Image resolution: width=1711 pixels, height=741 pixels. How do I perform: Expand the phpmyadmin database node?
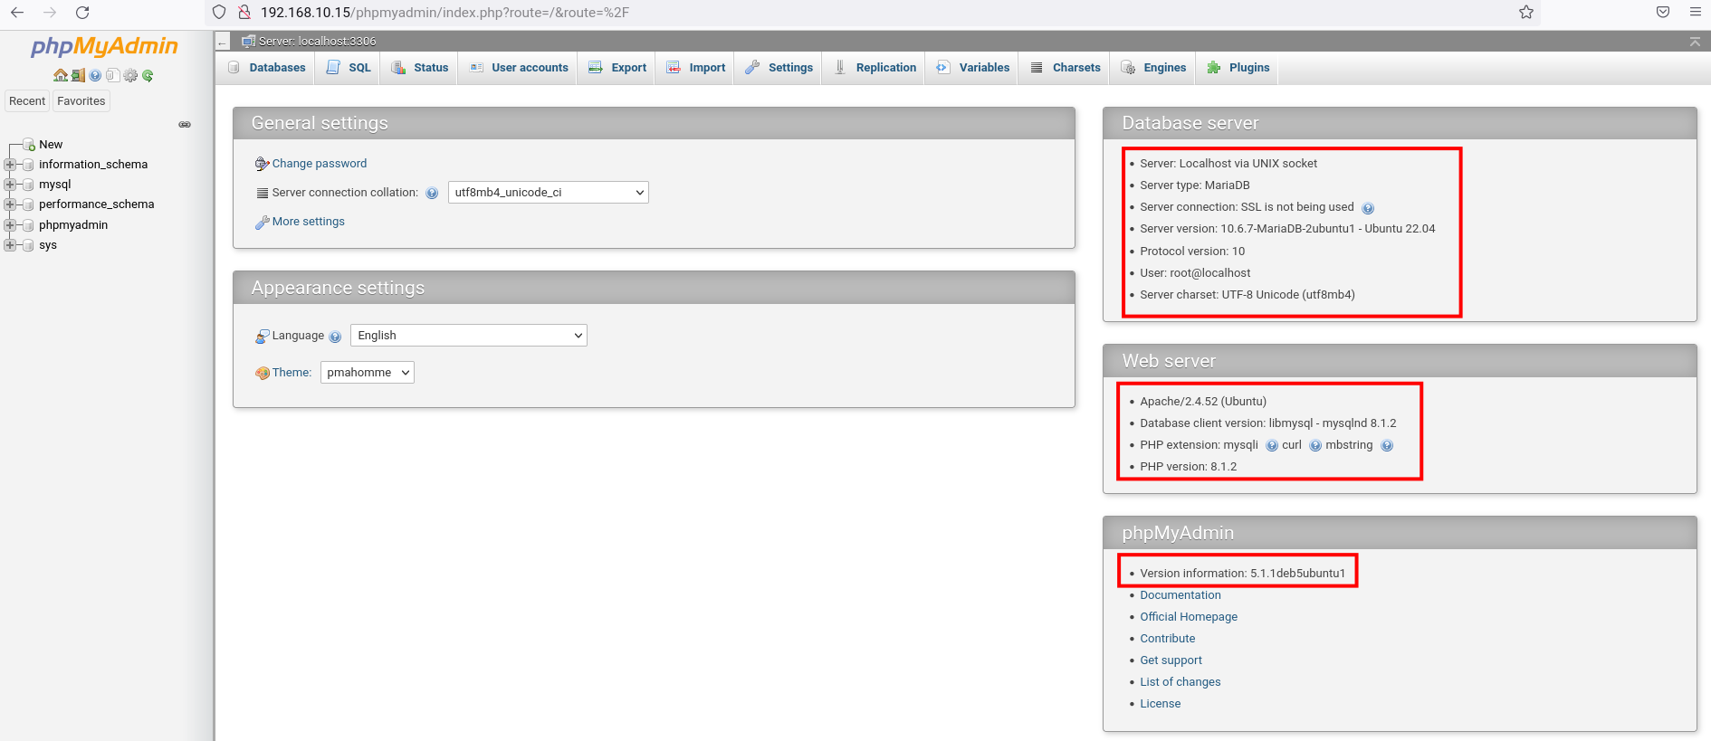10,225
